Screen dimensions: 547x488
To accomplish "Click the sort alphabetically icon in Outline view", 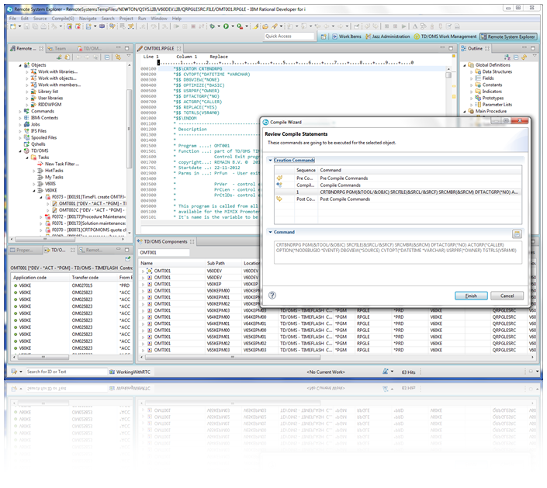I will [x=507, y=57].
